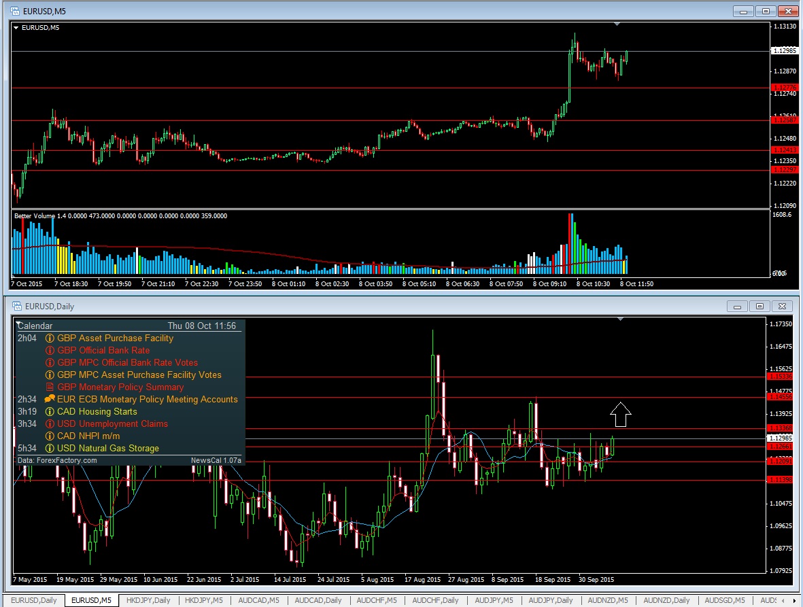Click the EURUSD,M5 window title icon

click(x=15, y=12)
